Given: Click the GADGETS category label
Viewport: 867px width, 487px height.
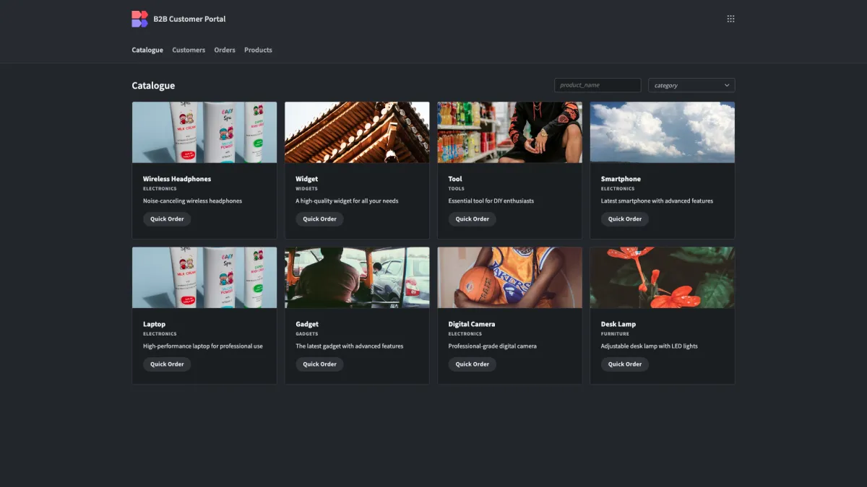Looking at the screenshot, I should coord(307,334).
